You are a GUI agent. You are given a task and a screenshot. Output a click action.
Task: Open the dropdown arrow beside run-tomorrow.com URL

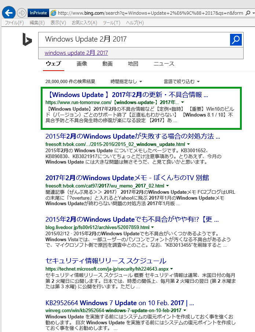182,102
